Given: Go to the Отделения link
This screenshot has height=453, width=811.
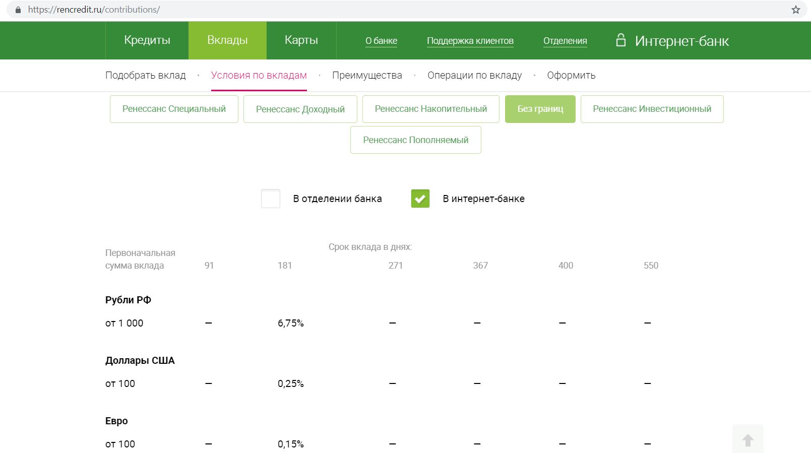Looking at the screenshot, I should click(x=565, y=41).
